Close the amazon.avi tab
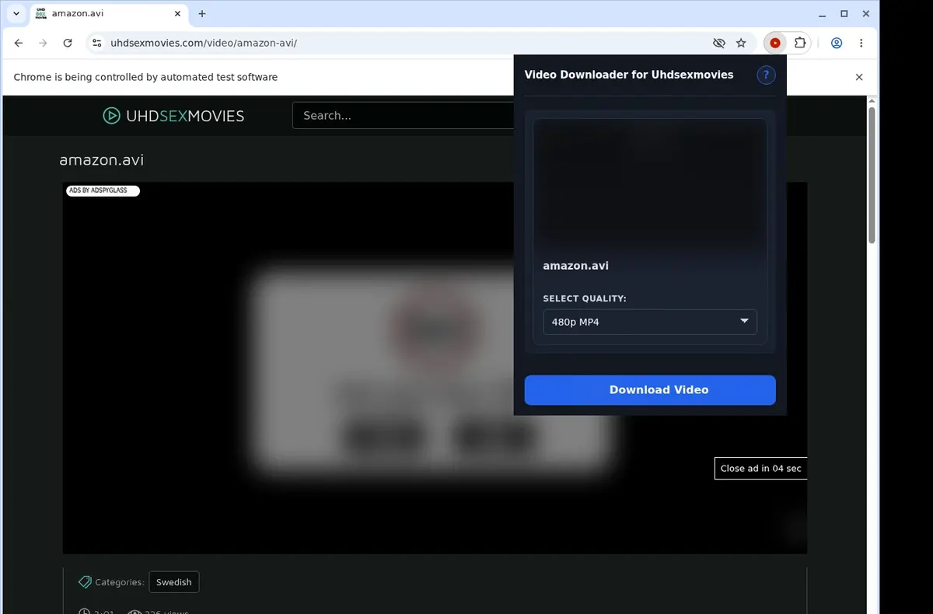Image resolution: width=933 pixels, height=614 pixels. (x=177, y=14)
